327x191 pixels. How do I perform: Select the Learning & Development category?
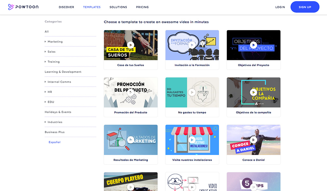tap(63, 72)
